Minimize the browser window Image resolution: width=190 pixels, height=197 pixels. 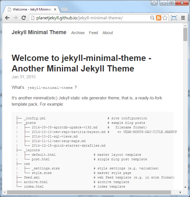[164, 3]
